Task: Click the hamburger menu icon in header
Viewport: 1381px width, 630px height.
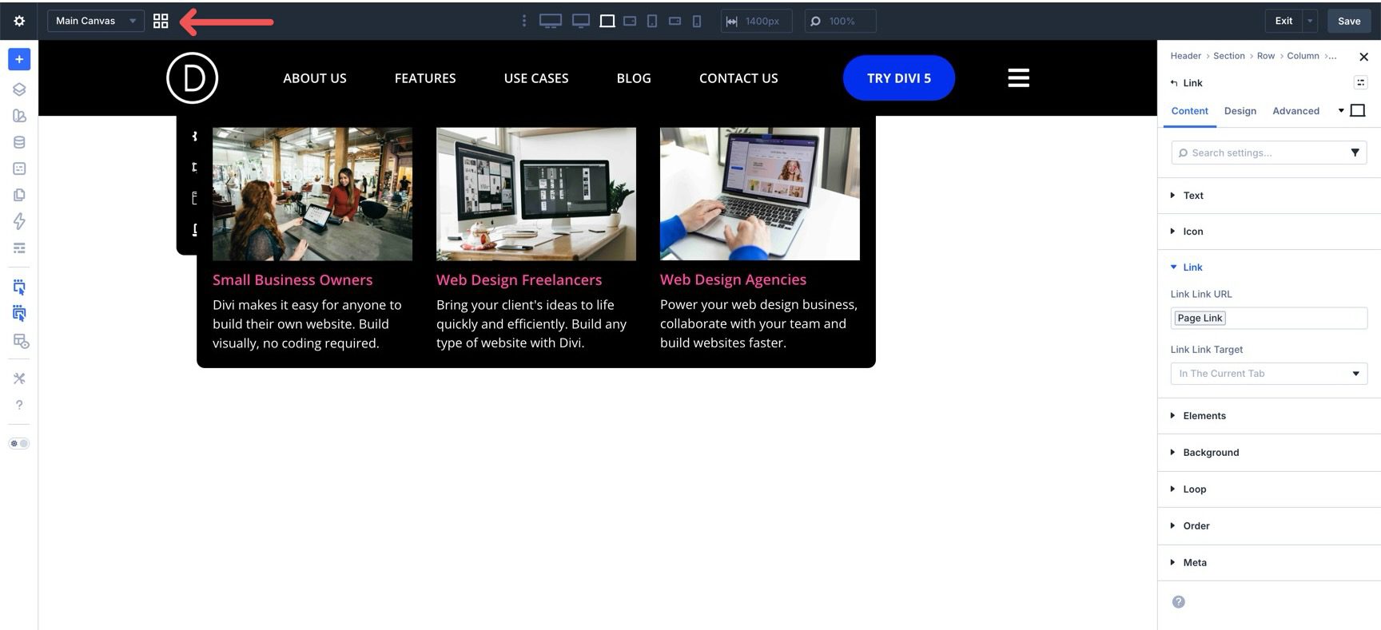Action: coord(1018,77)
